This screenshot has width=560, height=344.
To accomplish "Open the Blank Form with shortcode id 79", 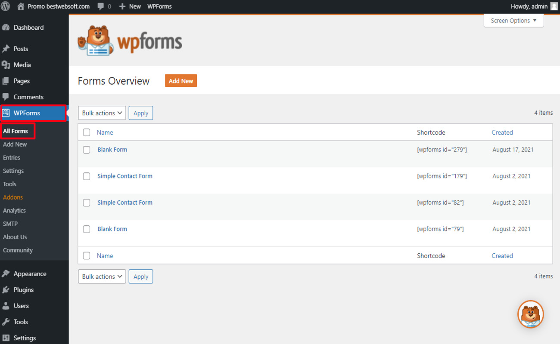I will [x=112, y=229].
